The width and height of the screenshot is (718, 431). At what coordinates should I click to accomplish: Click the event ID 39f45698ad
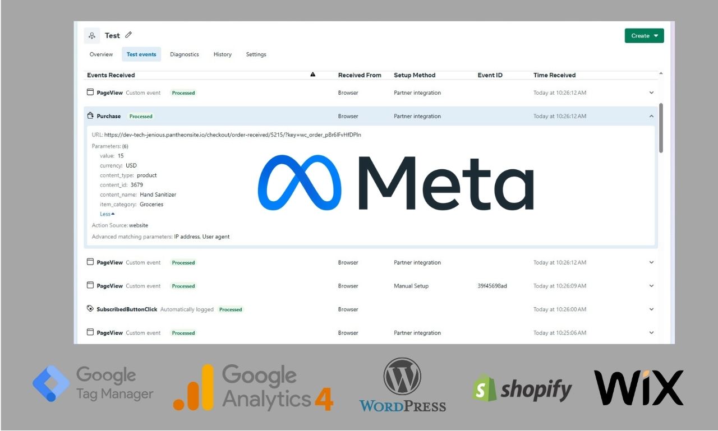493,286
